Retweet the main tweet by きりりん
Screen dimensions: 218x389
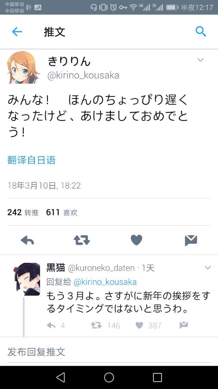tap(82, 240)
